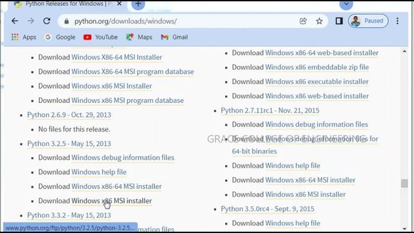Open the side panel icon
414x233 pixels.
pyautogui.click(x=339, y=21)
